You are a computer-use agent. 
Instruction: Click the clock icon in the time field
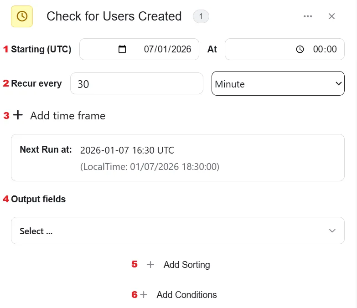[300, 49]
